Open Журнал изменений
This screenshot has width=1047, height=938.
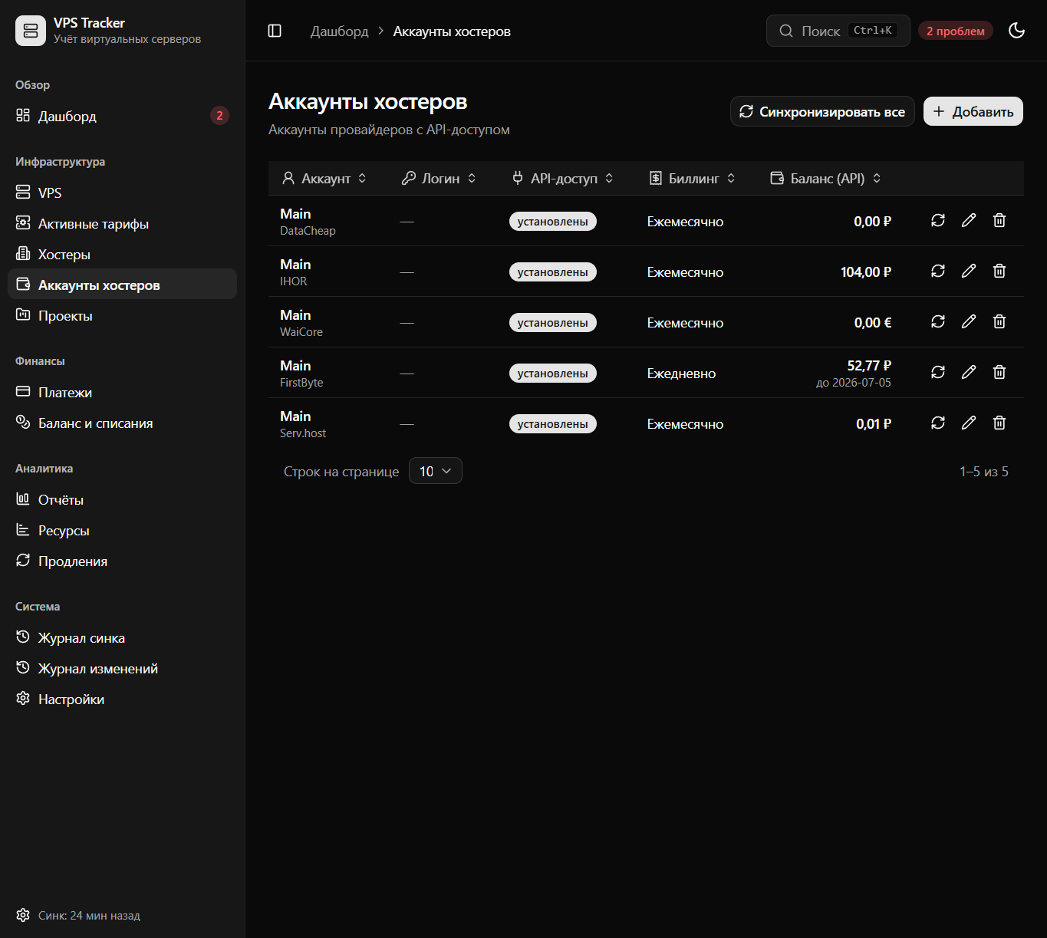click(122, 668)
